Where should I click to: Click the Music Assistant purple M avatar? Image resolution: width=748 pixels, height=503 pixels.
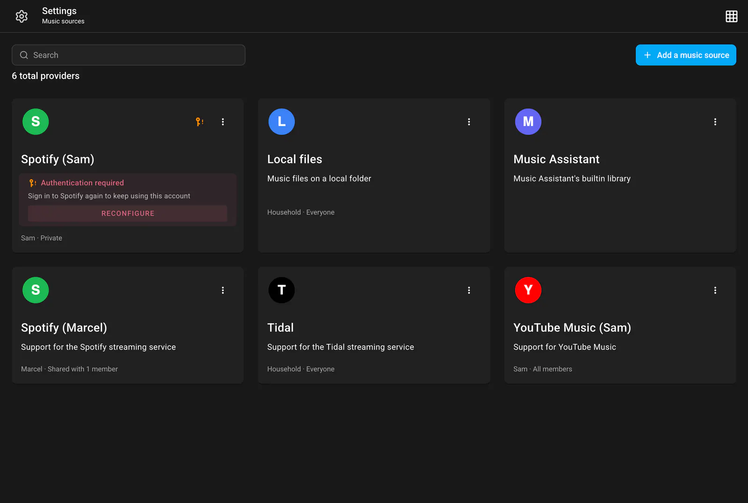tap(528, 122)
